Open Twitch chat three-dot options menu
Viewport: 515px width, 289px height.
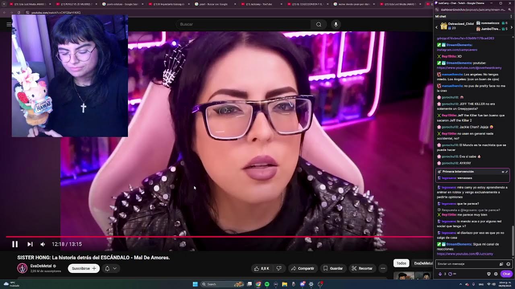click(511, 16)
